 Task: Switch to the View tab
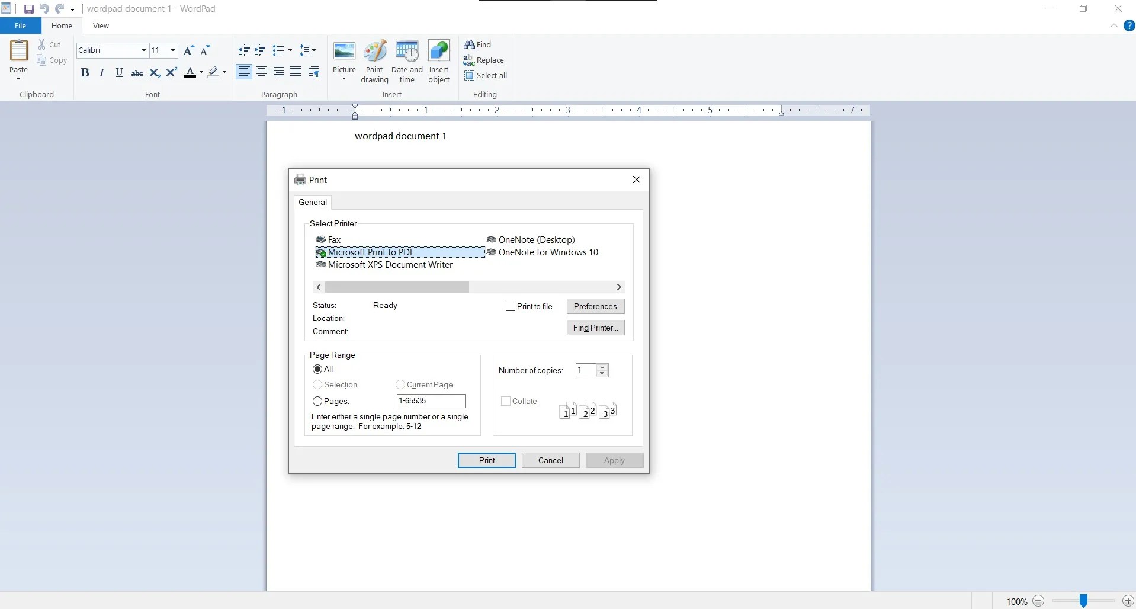pos(101,25)
